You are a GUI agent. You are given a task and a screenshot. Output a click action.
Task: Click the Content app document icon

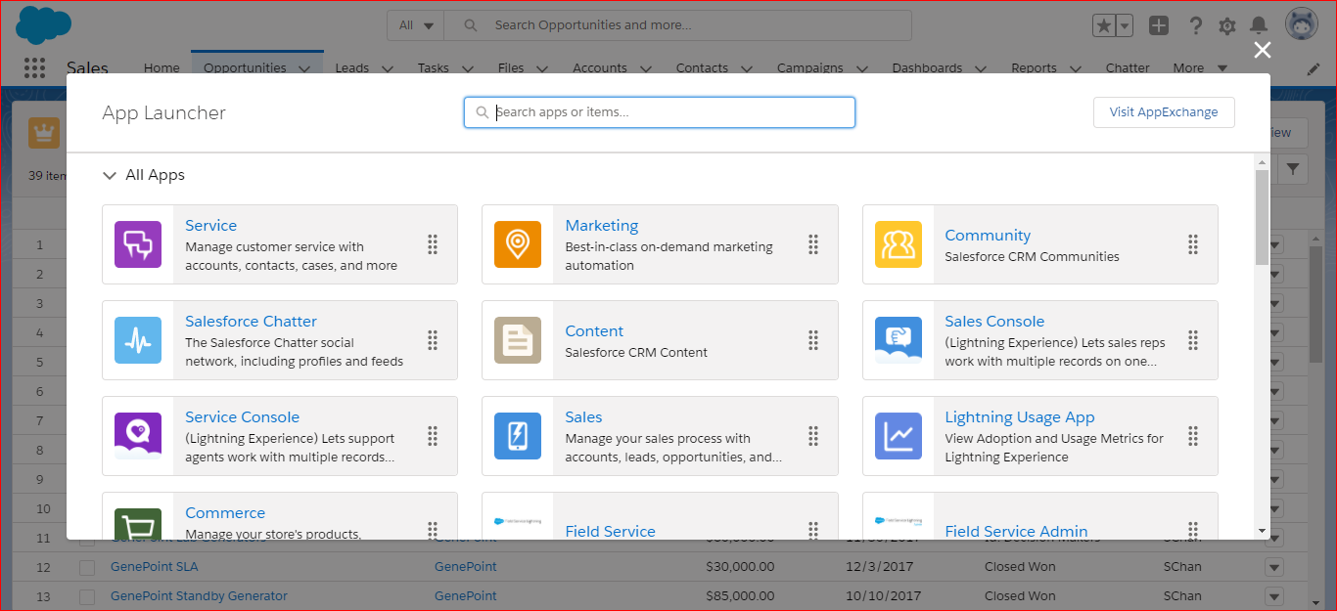click(x=518, y=340)
